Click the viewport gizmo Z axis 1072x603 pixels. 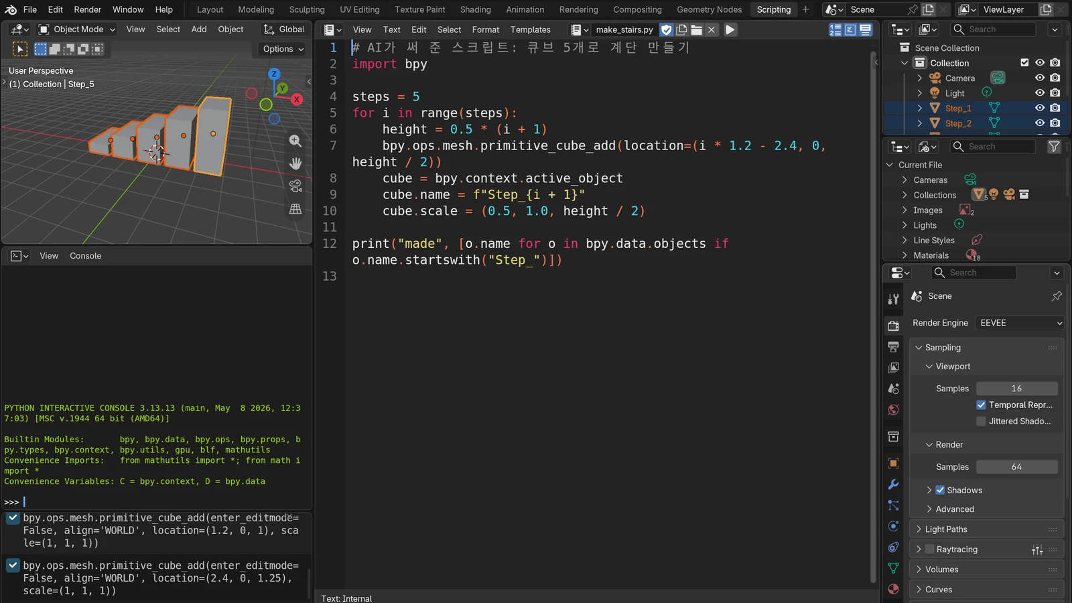[x=274, y=74]
